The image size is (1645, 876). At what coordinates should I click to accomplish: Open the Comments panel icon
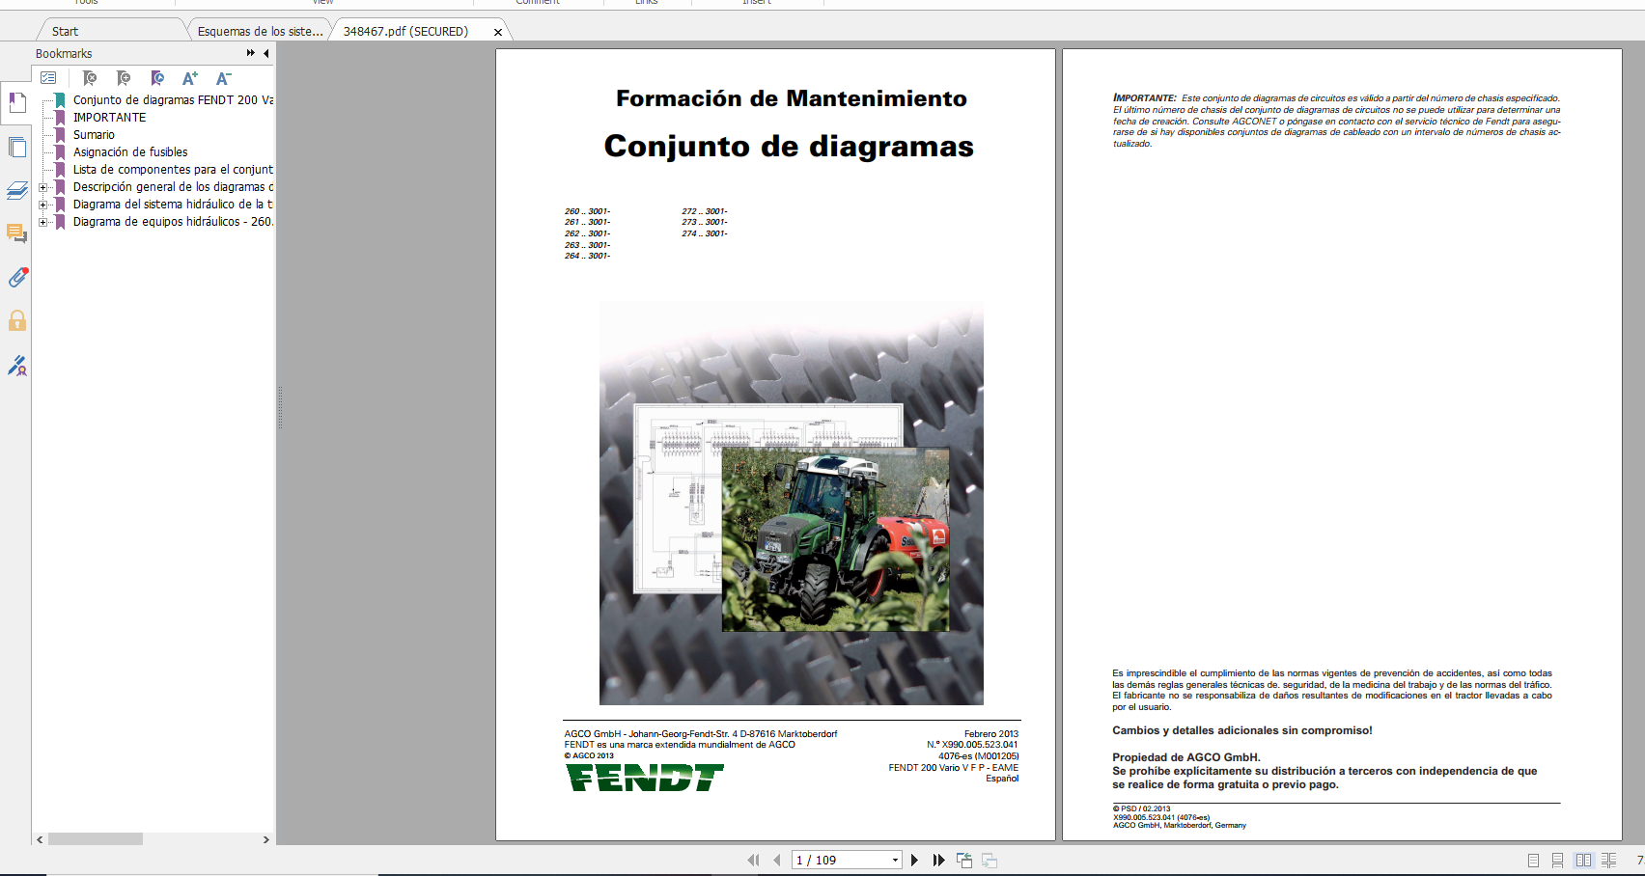click(16, 233)
